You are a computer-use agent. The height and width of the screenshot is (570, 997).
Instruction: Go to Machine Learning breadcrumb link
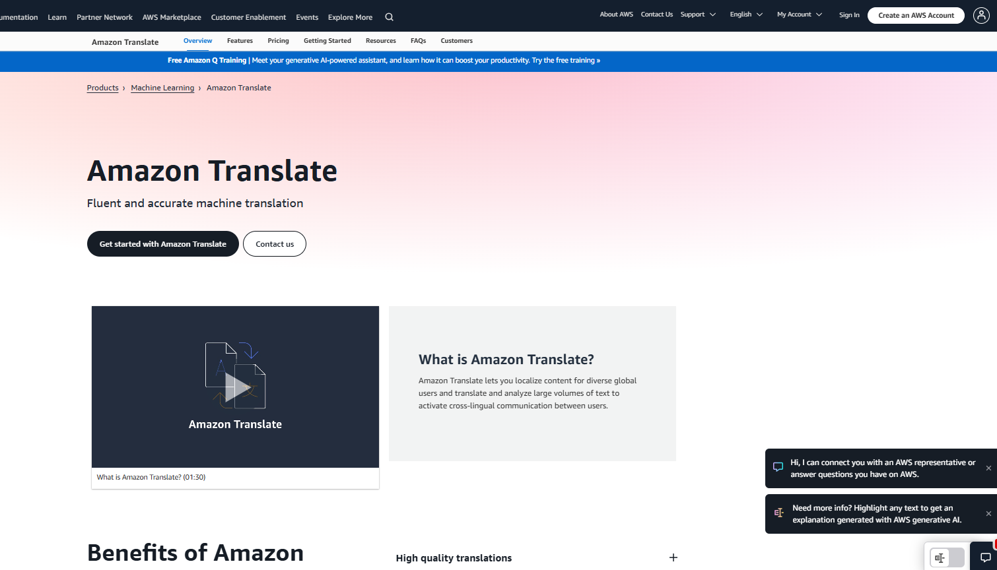point(162,88)
